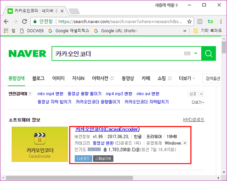This screenshot has height=181, width=227.
Task: Click the 카카오인코더 software thumbnail
Action: tap(40, 144)
